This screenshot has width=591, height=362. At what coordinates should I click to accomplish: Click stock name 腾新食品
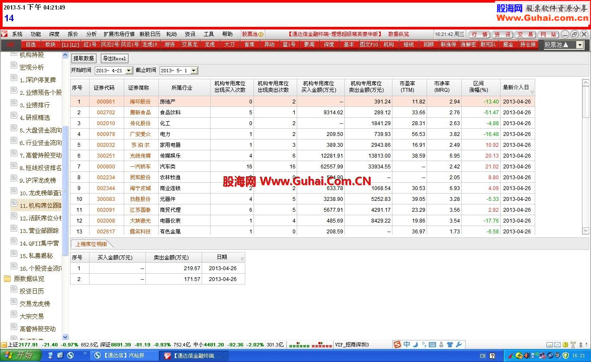tap(141, 113)
